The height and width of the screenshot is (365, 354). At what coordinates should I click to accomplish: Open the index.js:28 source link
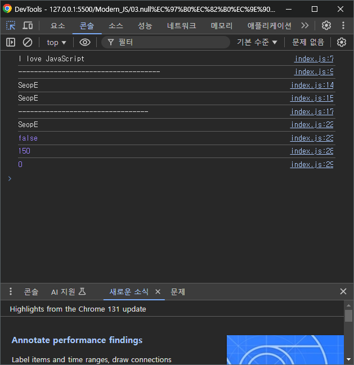(312, 151)
